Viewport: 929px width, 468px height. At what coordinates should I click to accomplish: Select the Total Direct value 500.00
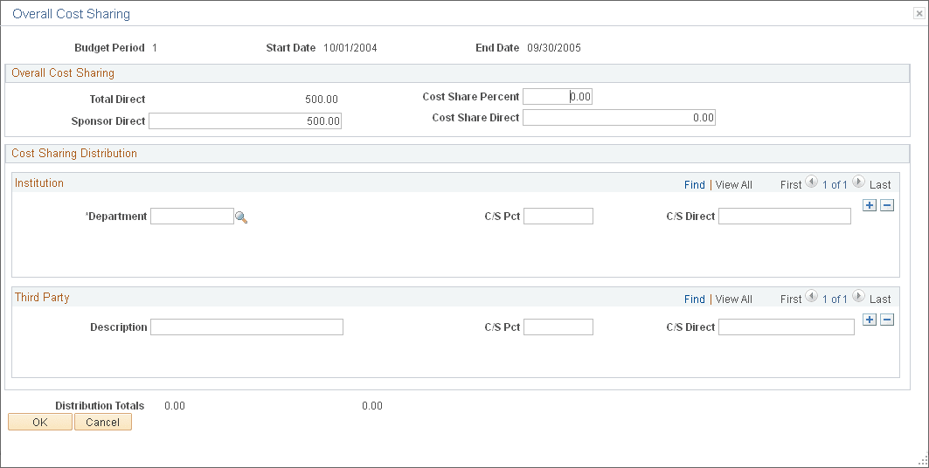click(x=322, y=100)
